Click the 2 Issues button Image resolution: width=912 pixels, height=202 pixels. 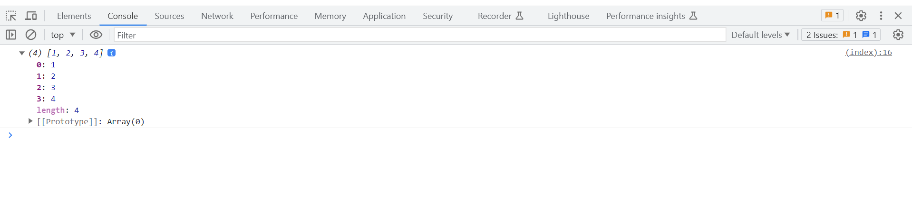pyautogui.click(x=841, y=35)
